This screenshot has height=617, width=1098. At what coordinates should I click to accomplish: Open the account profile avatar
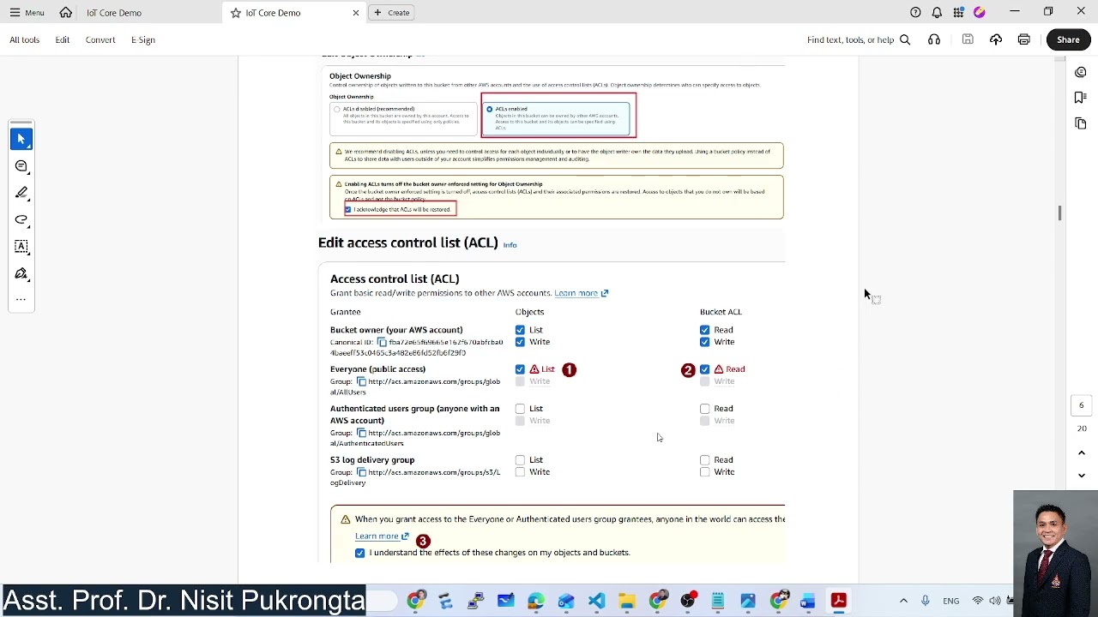coord(980,13)
